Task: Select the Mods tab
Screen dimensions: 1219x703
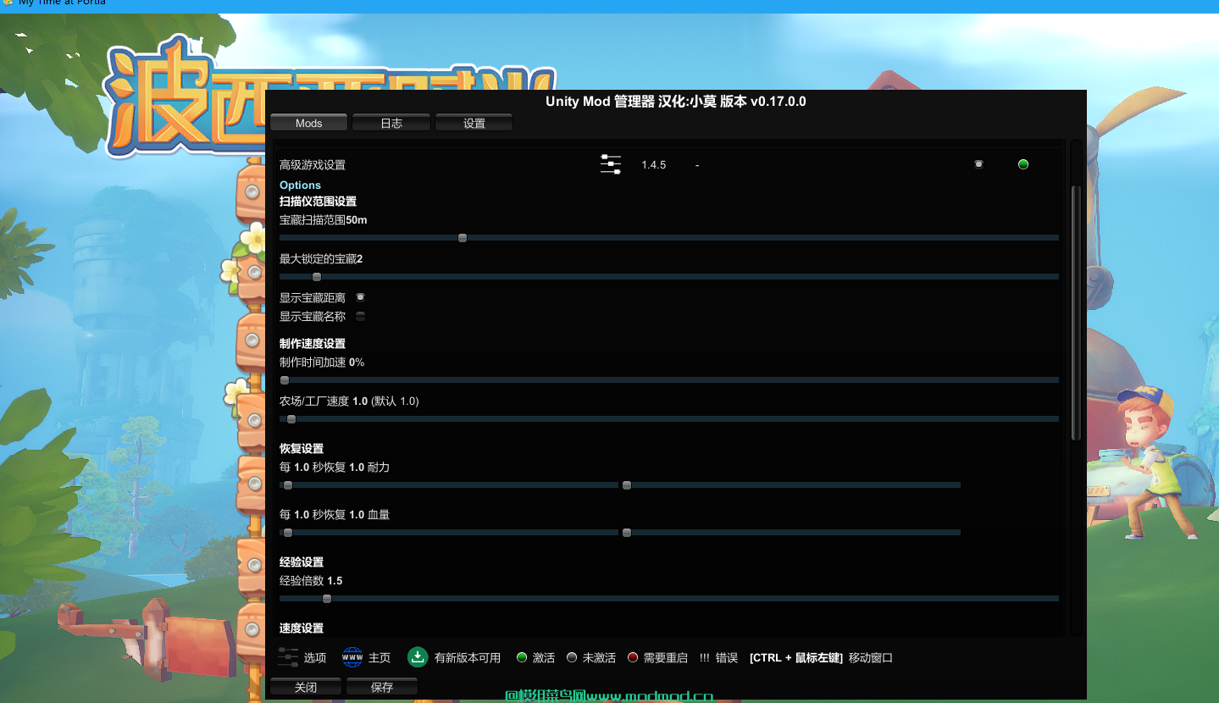Action: (308, 122)
